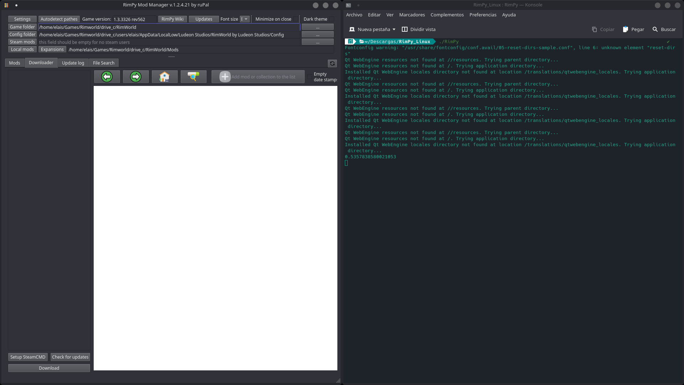Select the browser search tool icon
The height and width of the screenshot is (385, 684).
coord(193,76)
